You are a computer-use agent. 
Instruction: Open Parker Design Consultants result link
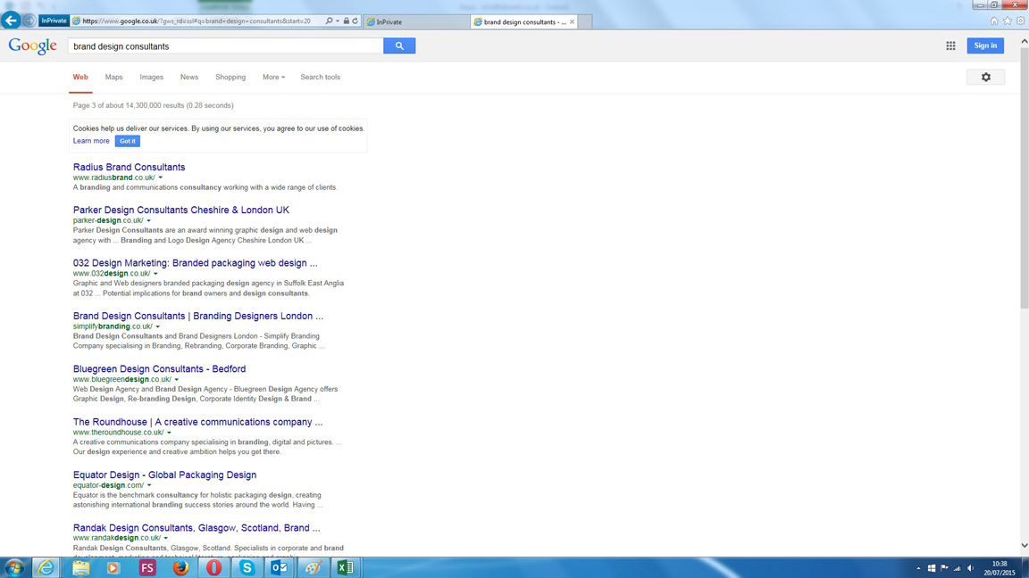click(x=180, y=211)
